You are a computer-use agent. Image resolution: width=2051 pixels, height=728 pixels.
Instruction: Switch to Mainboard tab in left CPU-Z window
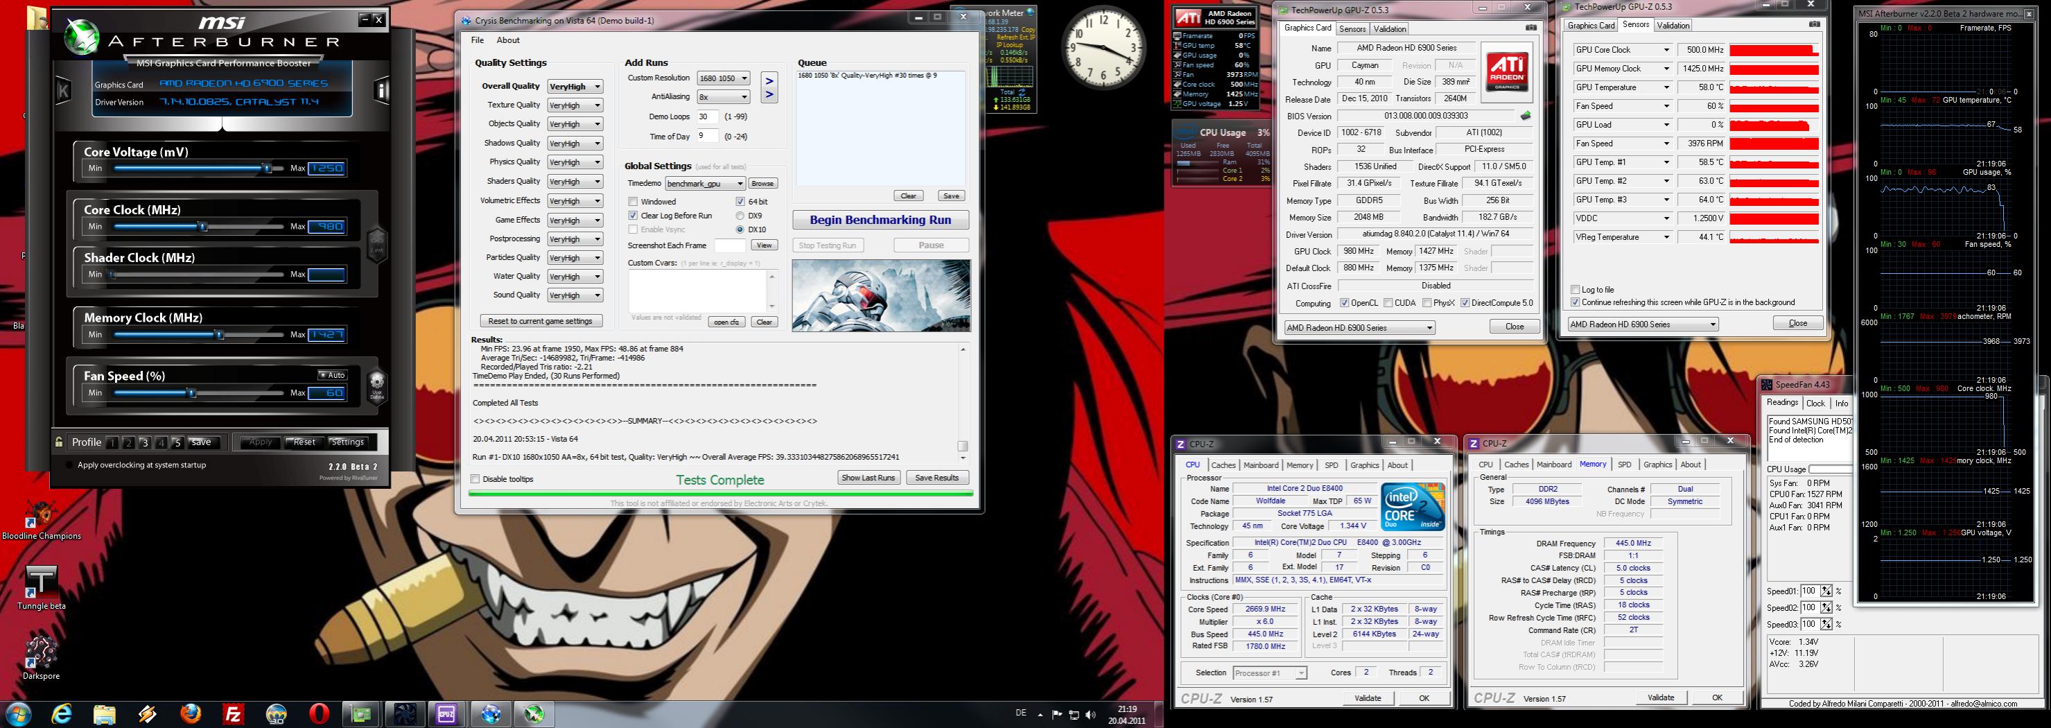1260,465
